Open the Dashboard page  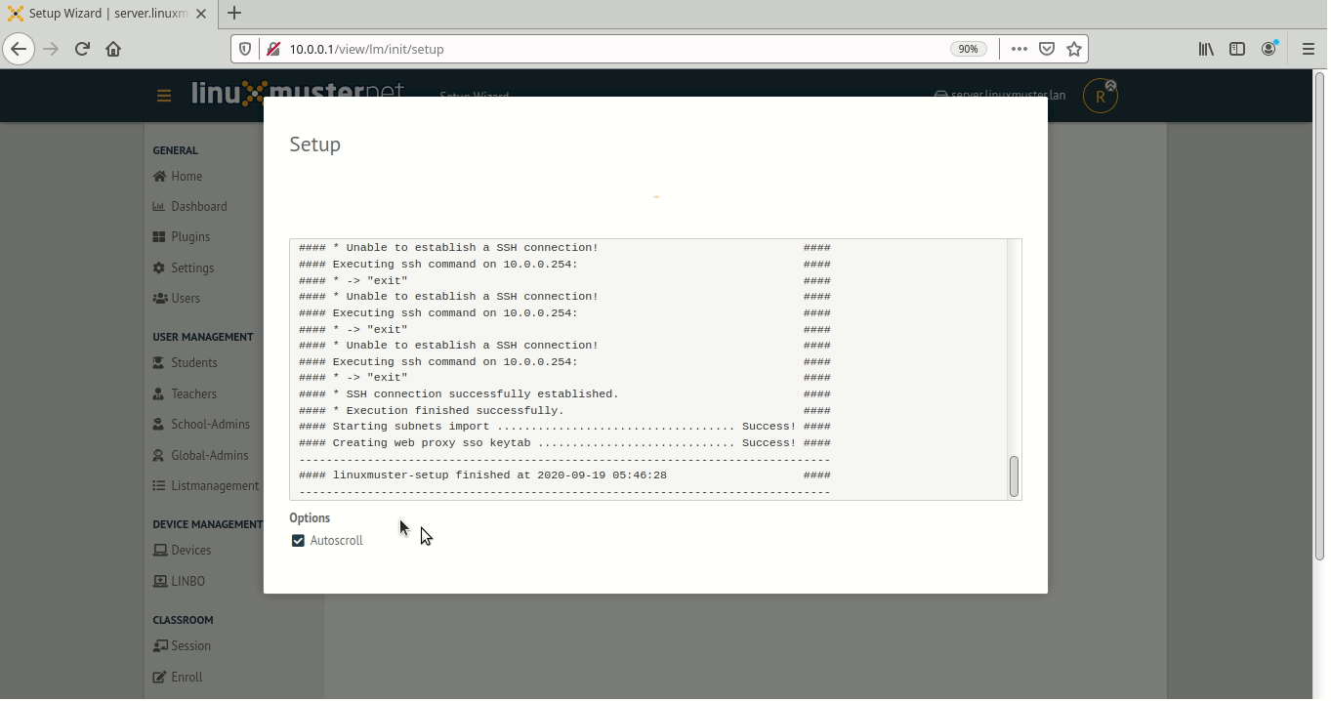(x=198, y=206)
